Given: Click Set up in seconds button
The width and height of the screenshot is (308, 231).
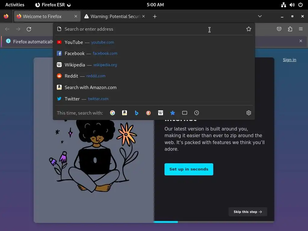Looking at the screenshot, I should click(189, 169).
